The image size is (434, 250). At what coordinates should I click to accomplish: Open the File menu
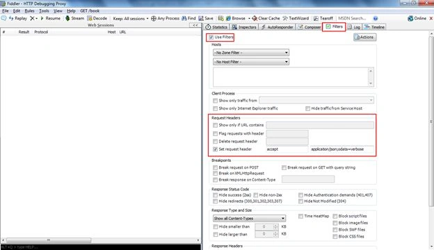6,11
